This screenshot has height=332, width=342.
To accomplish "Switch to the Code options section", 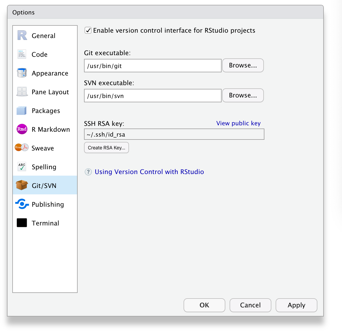I will pyautogui.click(x=45, y=54).
